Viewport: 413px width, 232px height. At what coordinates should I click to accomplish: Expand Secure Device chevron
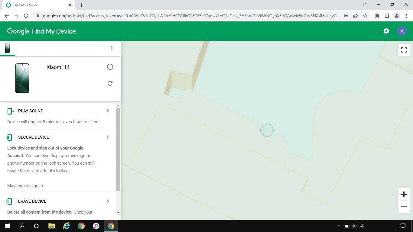tap(108, 137)
